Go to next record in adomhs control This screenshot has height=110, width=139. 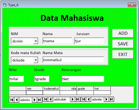pyautogui.click(x=35, y=100)
